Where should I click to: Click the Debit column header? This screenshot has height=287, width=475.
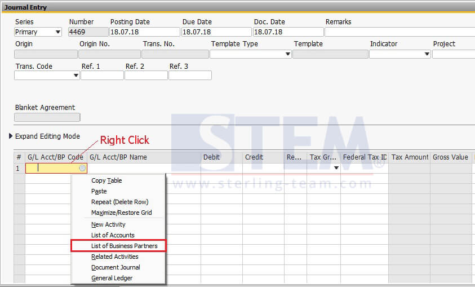point(221,157)
